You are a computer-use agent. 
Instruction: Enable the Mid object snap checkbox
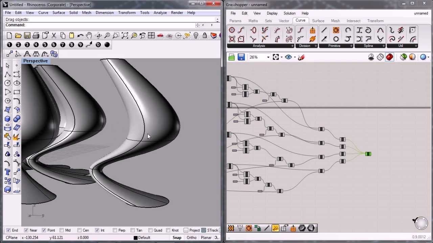[62, 231]
